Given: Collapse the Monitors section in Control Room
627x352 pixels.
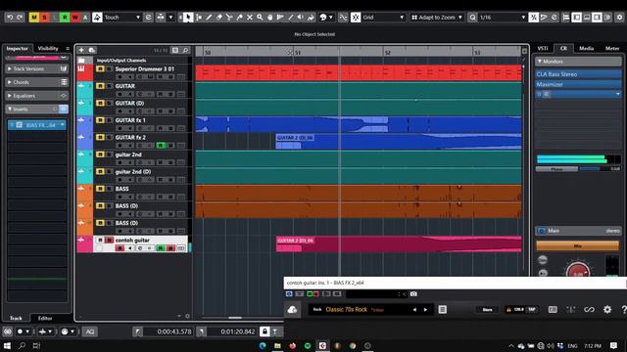Looking at the screenshot, I should point(540,61).
